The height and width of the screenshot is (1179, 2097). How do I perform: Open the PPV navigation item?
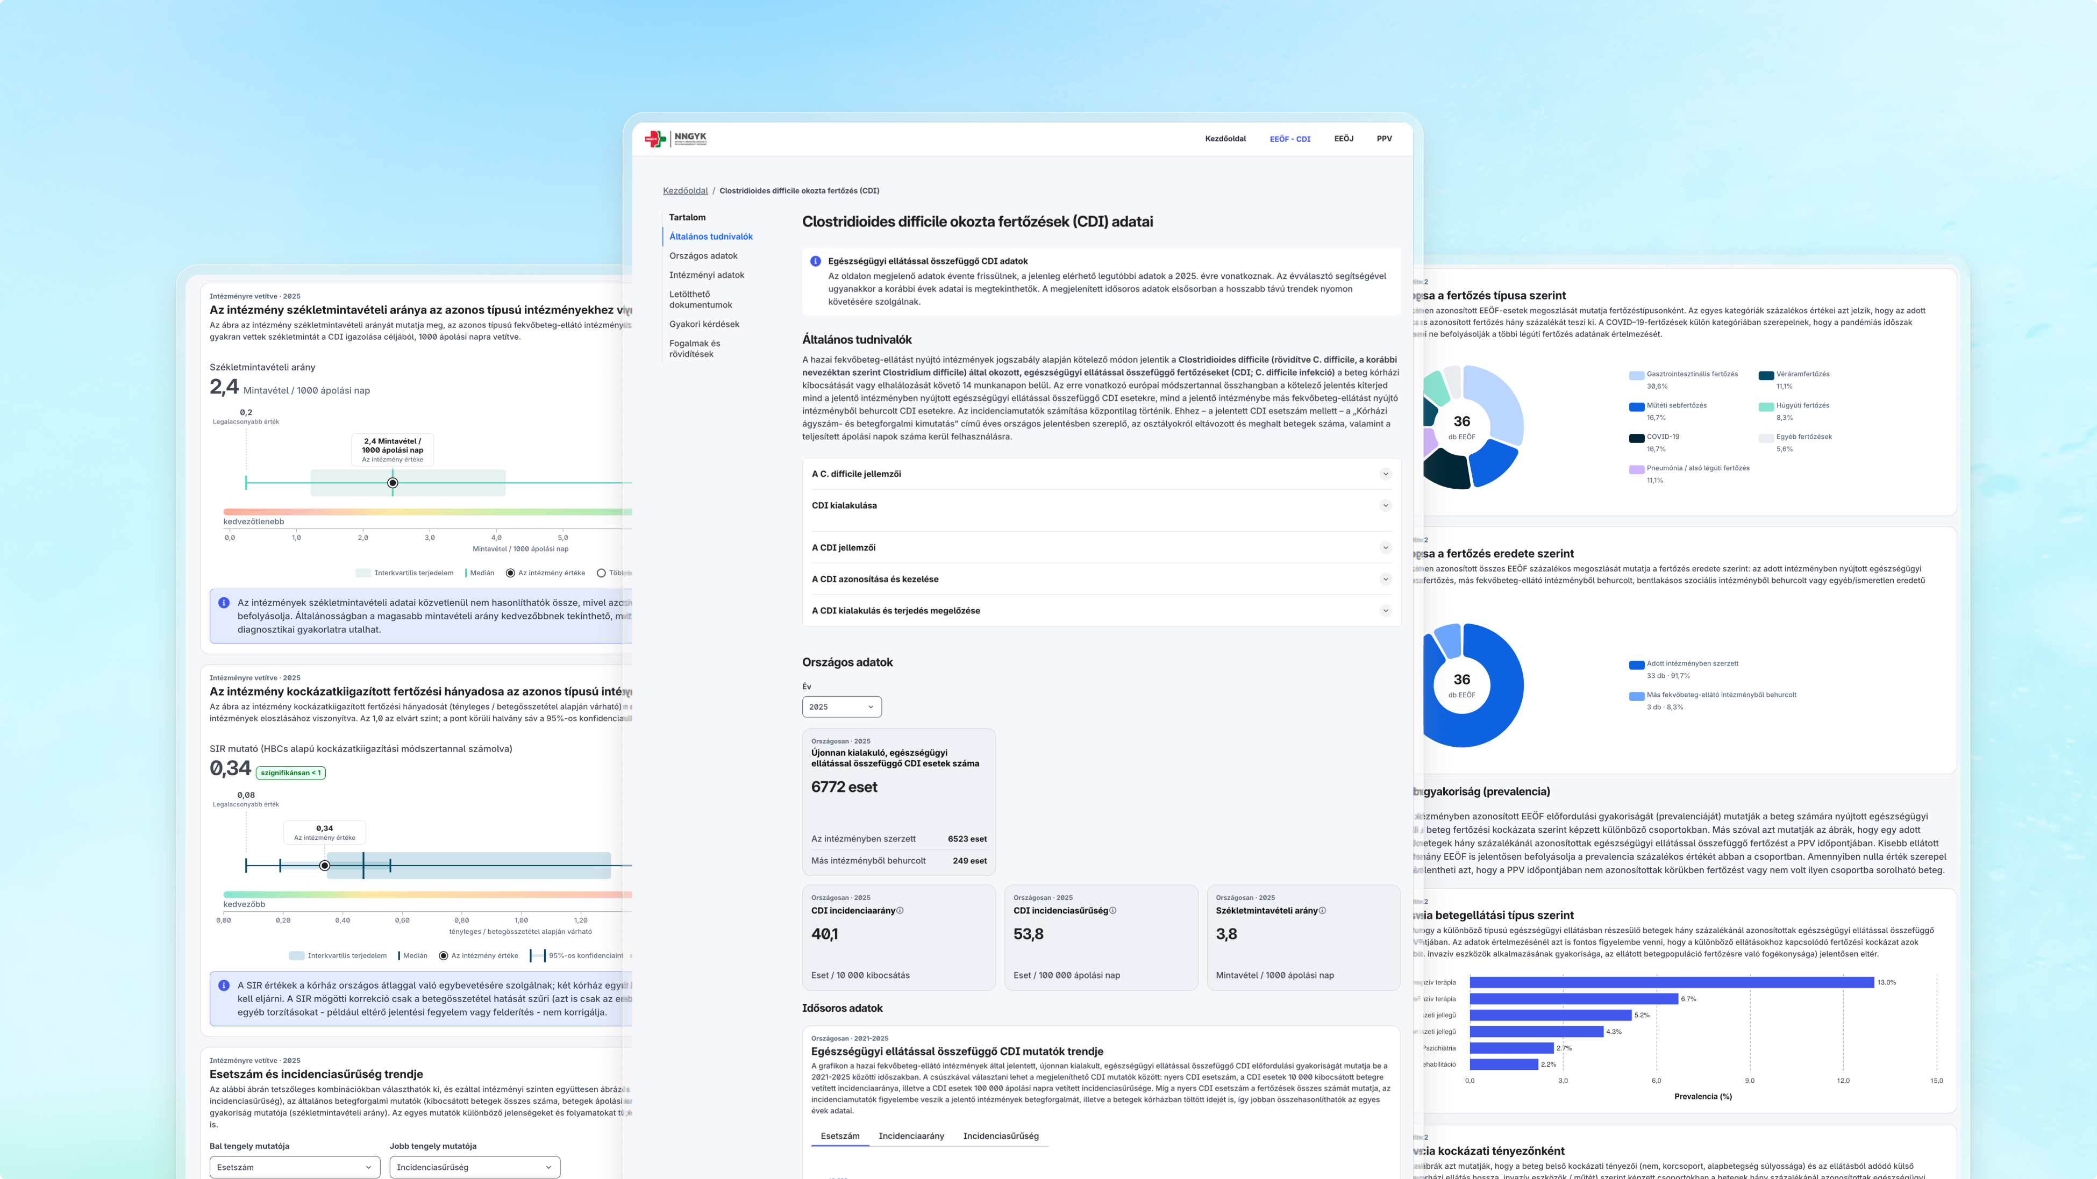[x=1384, y=138]
